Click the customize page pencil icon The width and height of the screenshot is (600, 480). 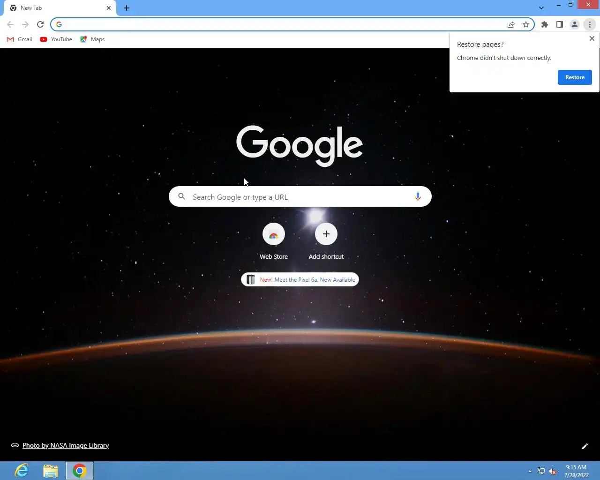[x=585, y=446]
